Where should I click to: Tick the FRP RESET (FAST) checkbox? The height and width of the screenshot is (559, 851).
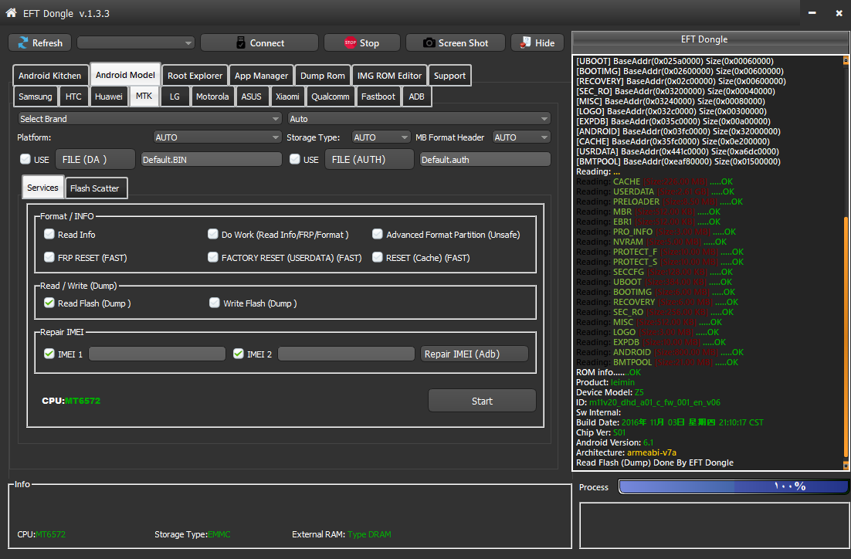(49, 257)
